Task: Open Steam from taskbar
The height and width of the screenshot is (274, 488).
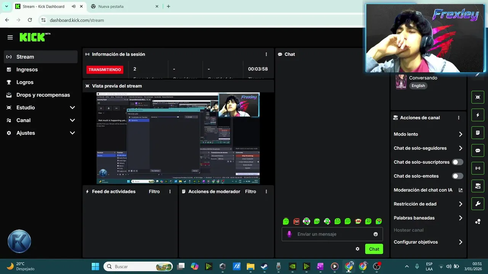Action: pyautogui.click(x=264, y=266)
